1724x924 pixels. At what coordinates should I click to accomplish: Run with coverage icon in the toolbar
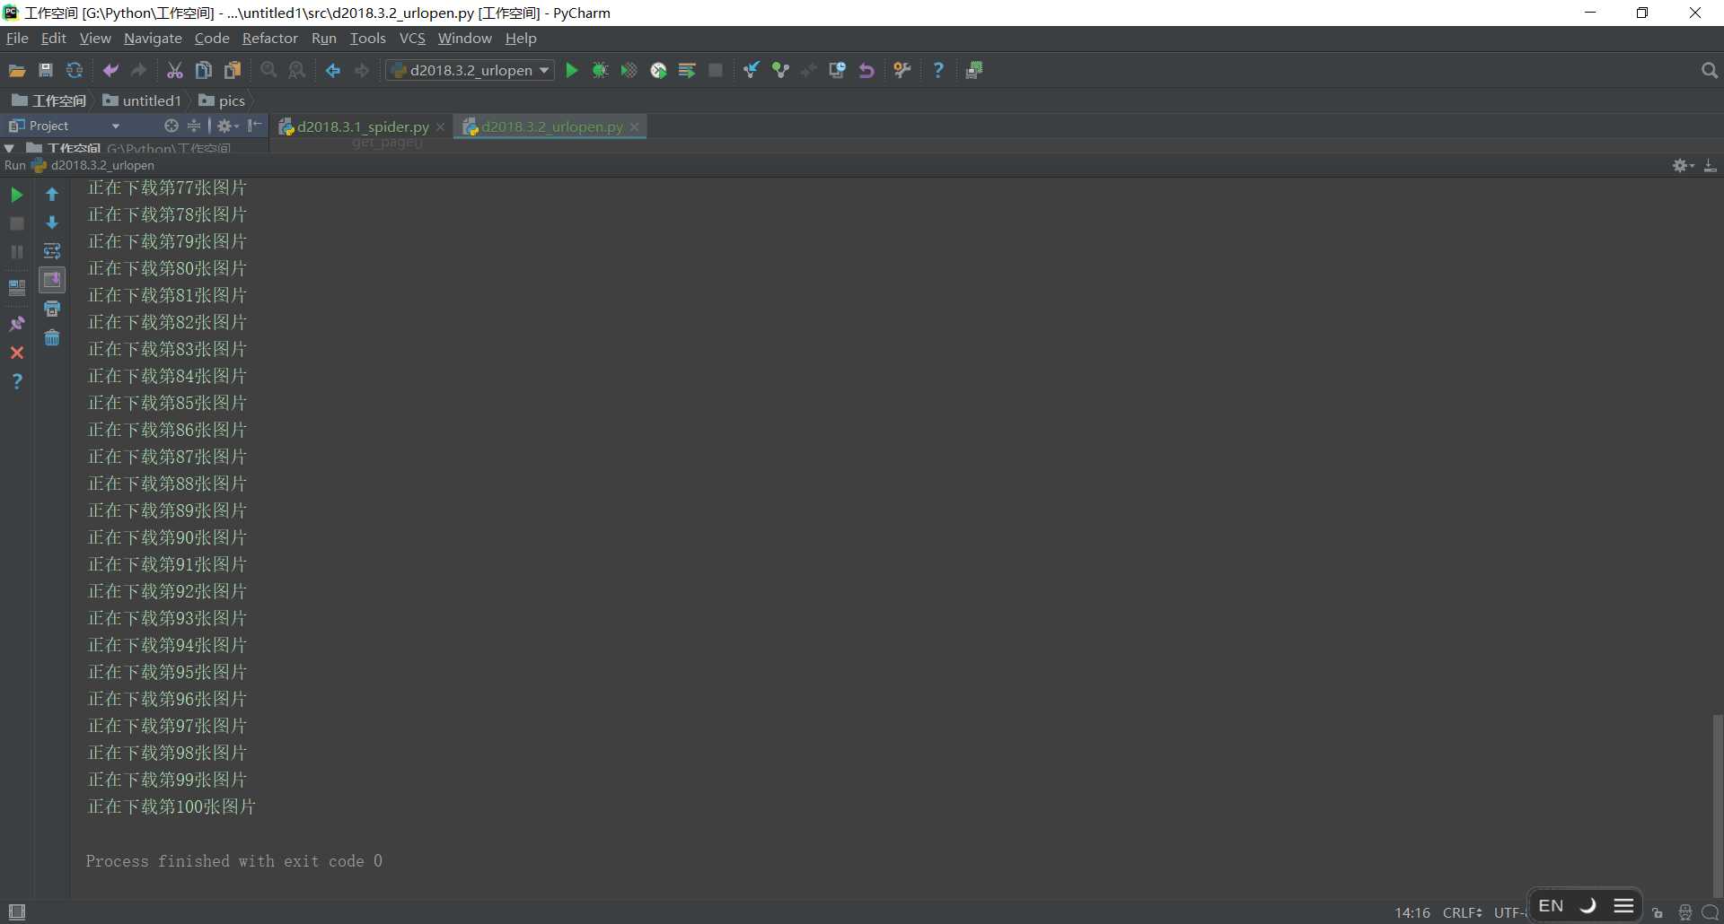pos(629,70)
